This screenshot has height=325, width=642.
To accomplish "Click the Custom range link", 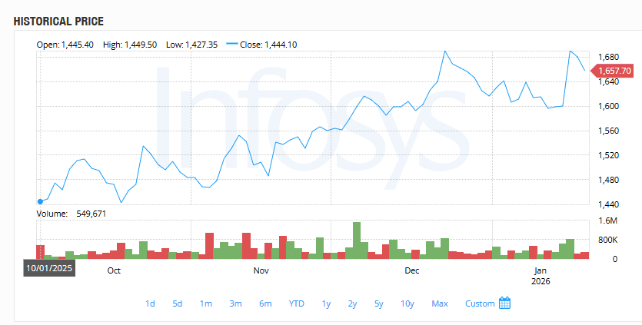I will [480, 303].
